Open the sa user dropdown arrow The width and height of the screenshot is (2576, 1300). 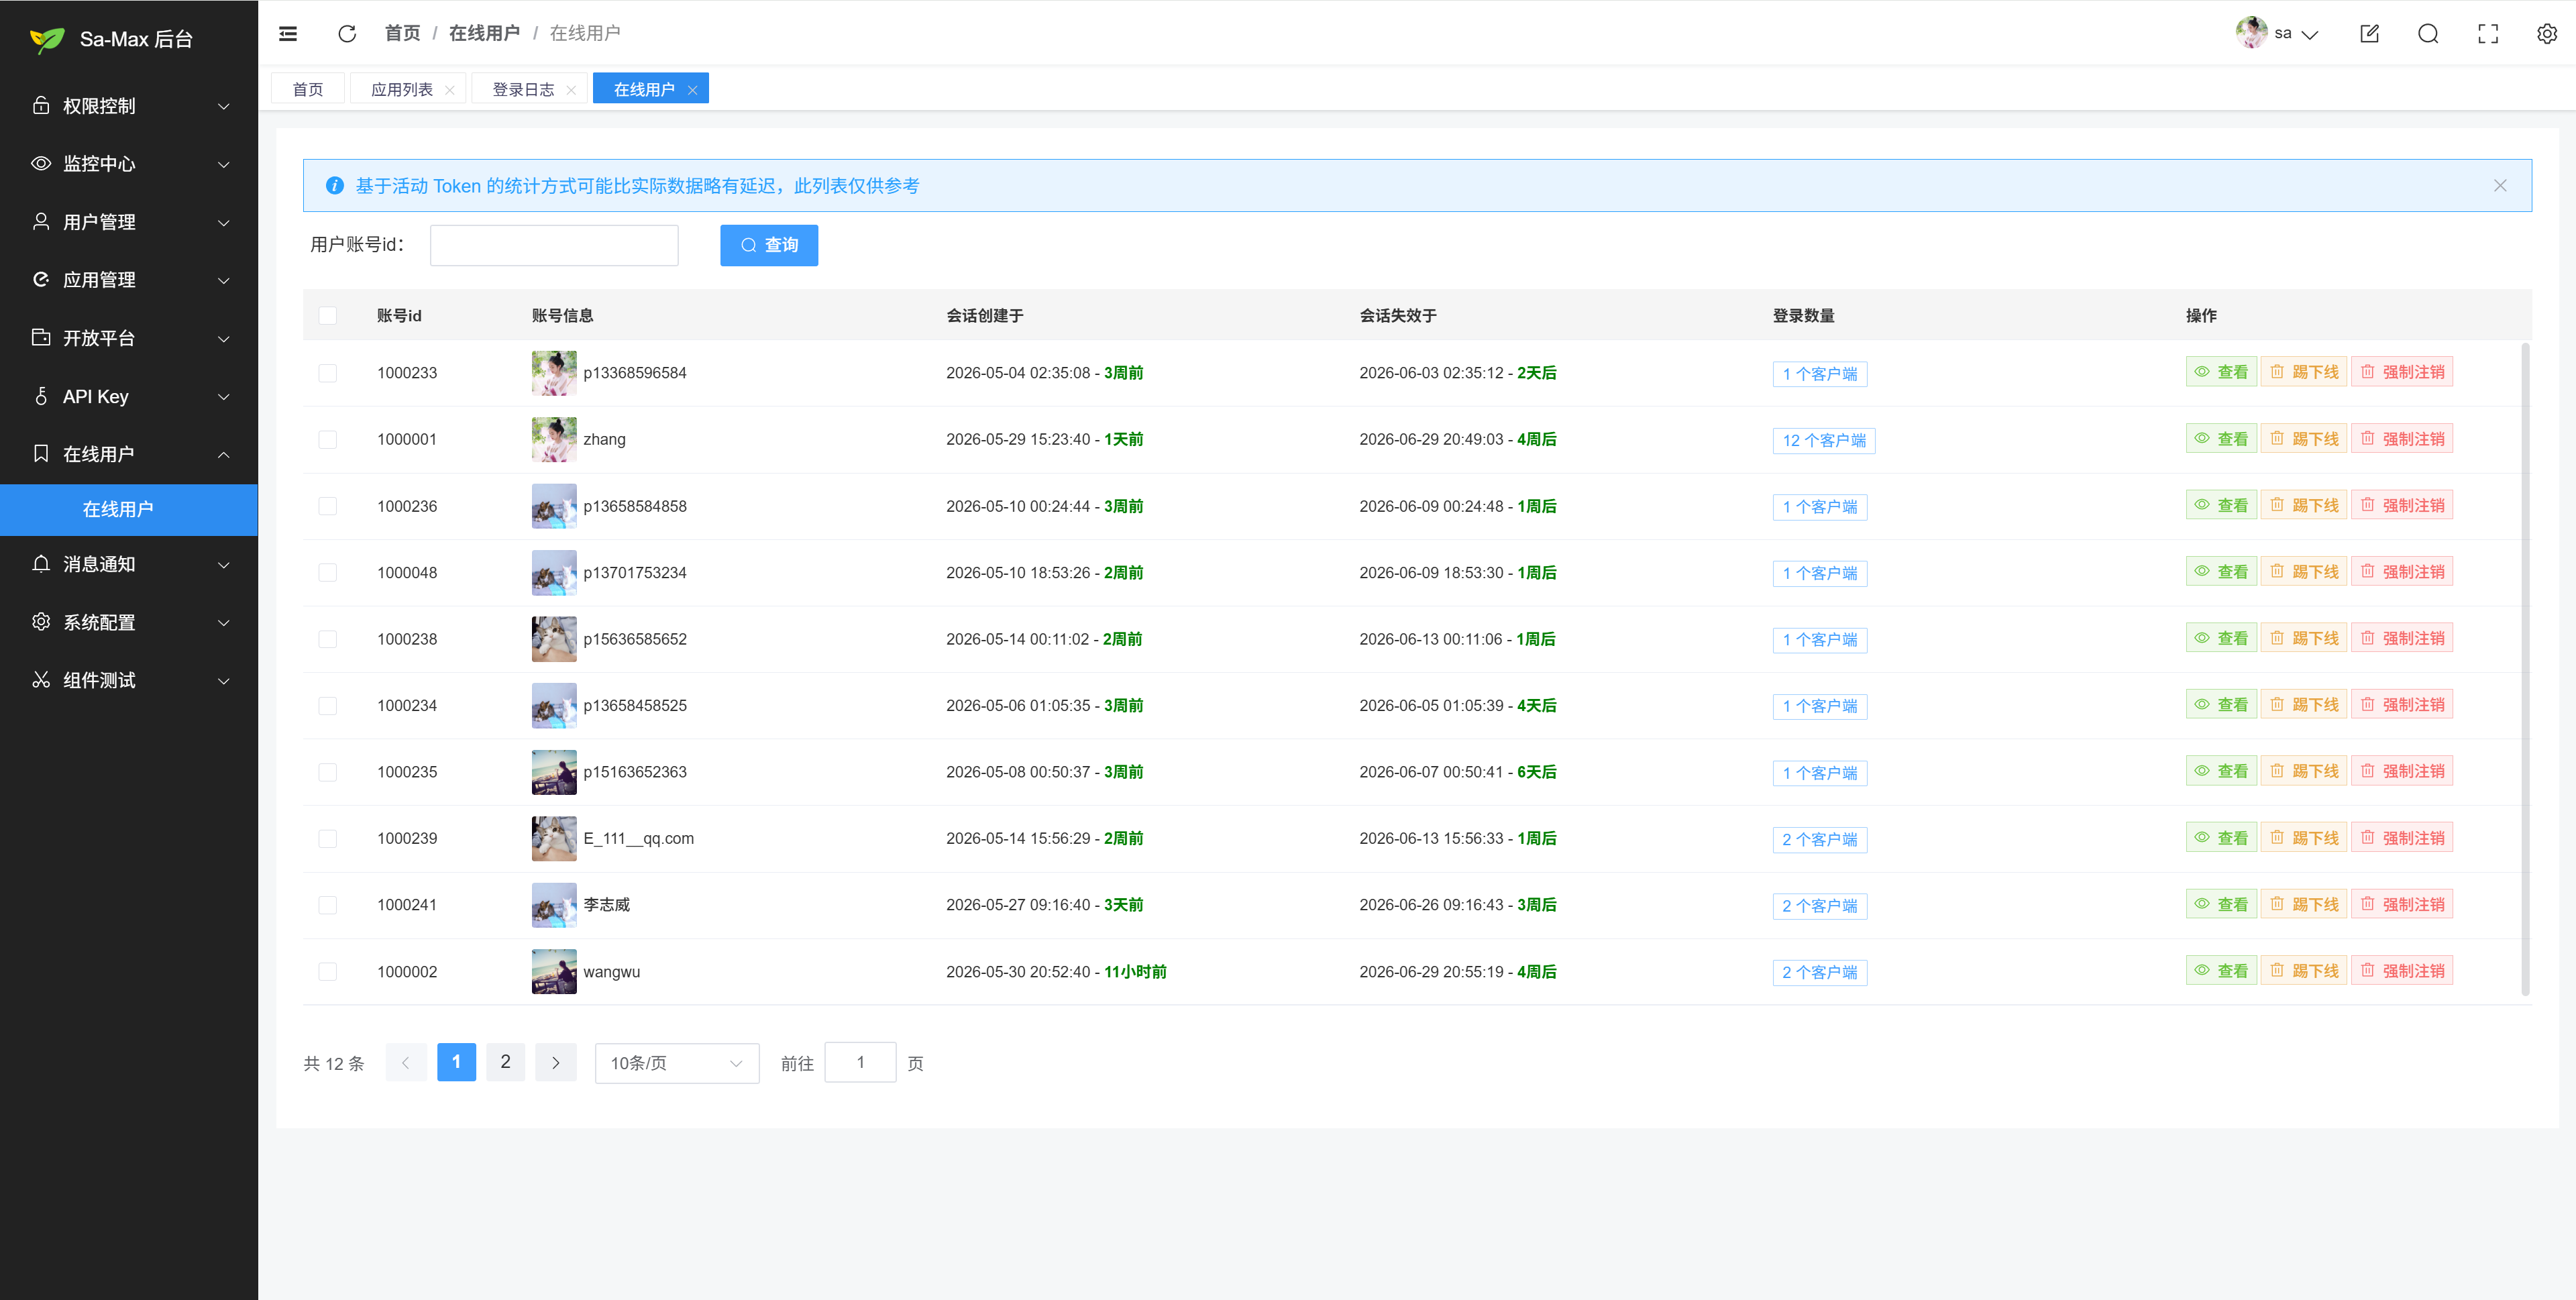(x=2310, y=35)
